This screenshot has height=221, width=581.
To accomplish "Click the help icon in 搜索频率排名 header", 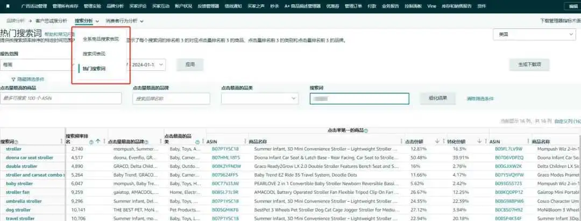I will tap(91, 142).
